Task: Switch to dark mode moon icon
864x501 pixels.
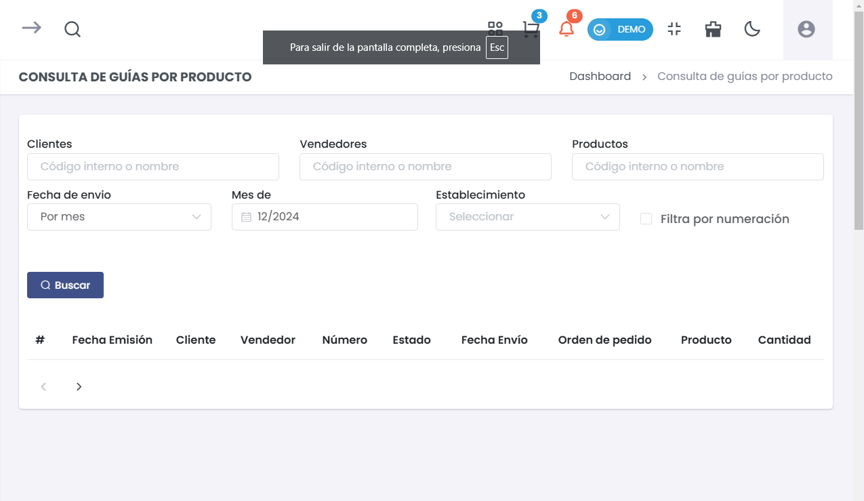Action: pyautogui.click(x=752, y=29)
